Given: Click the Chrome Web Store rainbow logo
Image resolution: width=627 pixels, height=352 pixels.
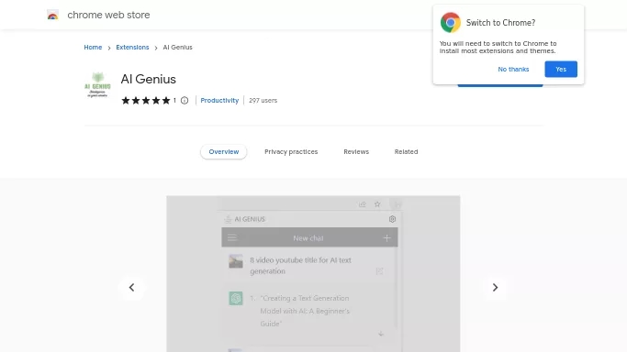Looking at the screenshot, I should 52,16.
